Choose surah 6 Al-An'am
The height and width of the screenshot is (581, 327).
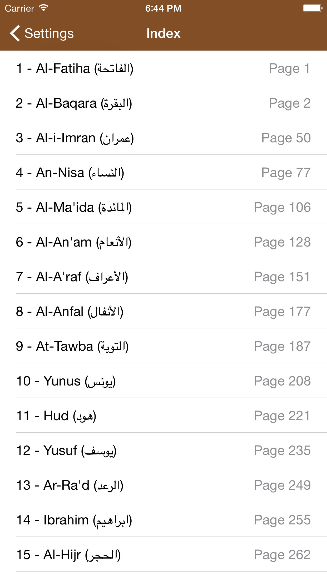click(73, 242)
